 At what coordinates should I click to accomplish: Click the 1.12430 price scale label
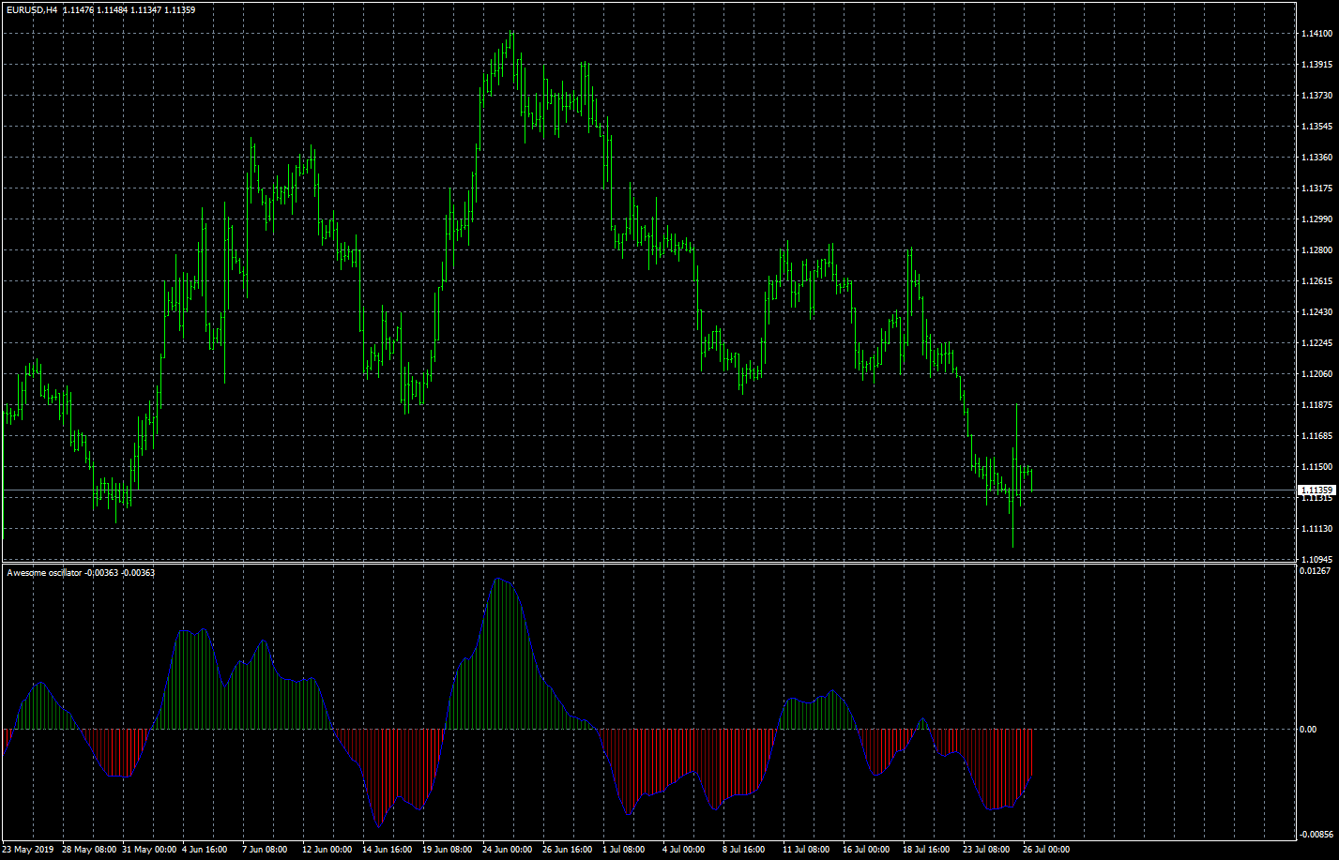(x=1316, y=312)
